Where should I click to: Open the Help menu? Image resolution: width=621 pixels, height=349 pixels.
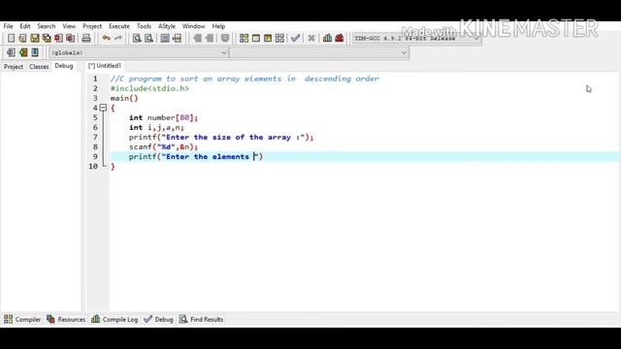tap(218, 26)
